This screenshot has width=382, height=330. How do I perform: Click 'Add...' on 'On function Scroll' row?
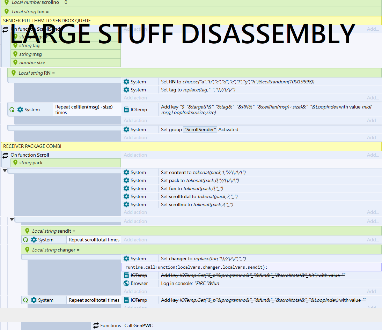373,155
